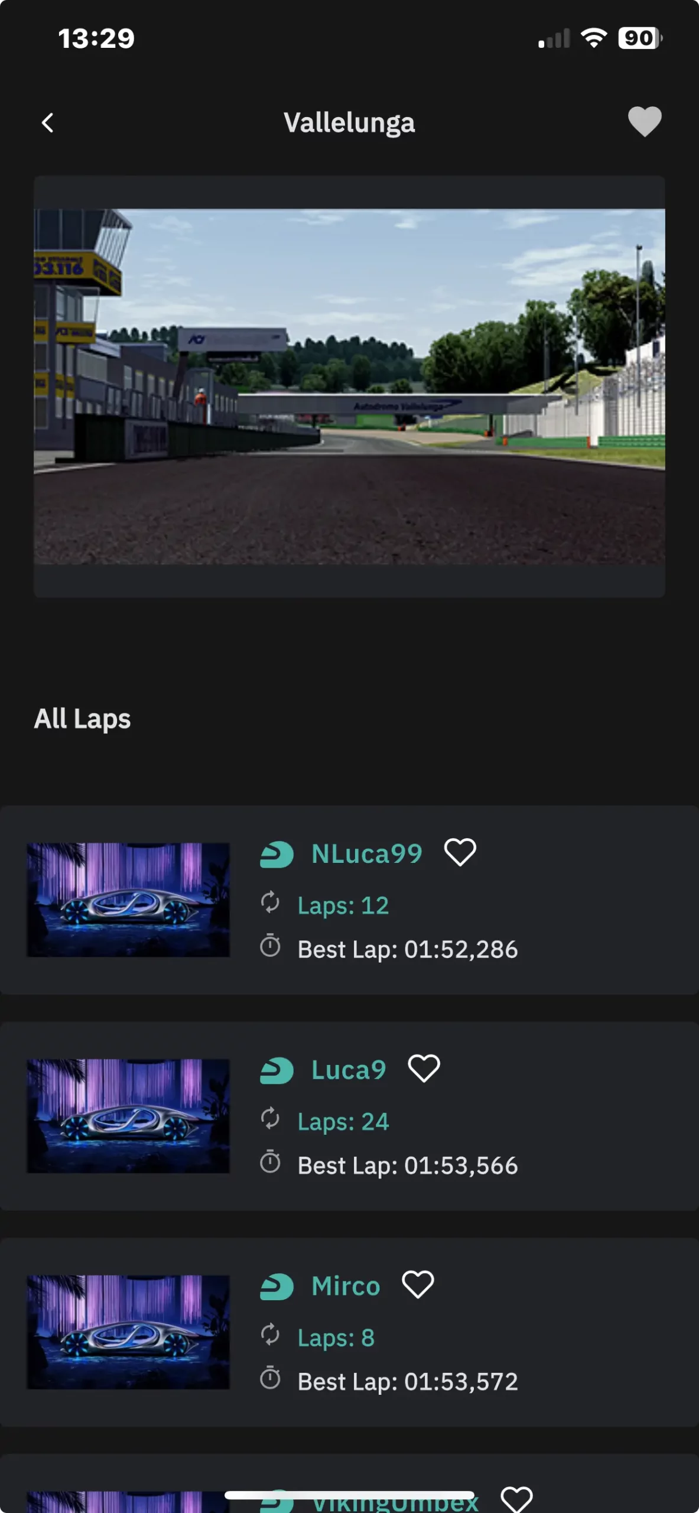Click stopwatch icon for Mirco best lap
This screenshot has height=1513, width=699.
270,1378
